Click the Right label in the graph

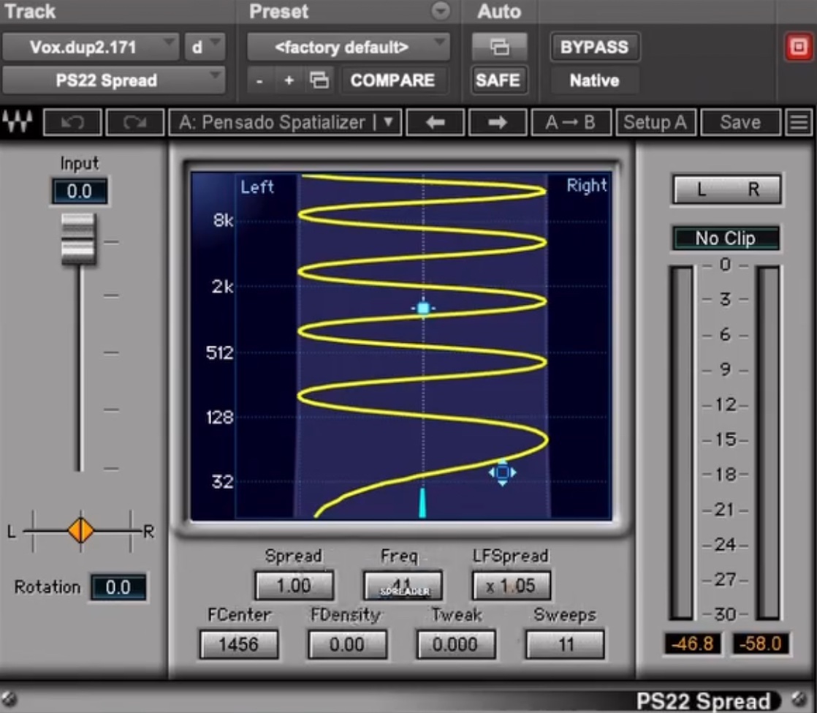[x=587, y=185]
